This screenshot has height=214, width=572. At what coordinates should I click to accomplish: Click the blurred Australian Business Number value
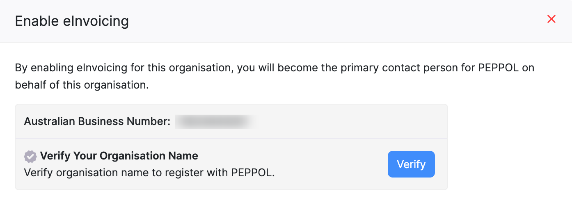click(213, 121)
